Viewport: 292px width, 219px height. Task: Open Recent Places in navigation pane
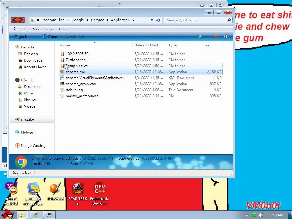pyautogui.click(x=35, y=67)
